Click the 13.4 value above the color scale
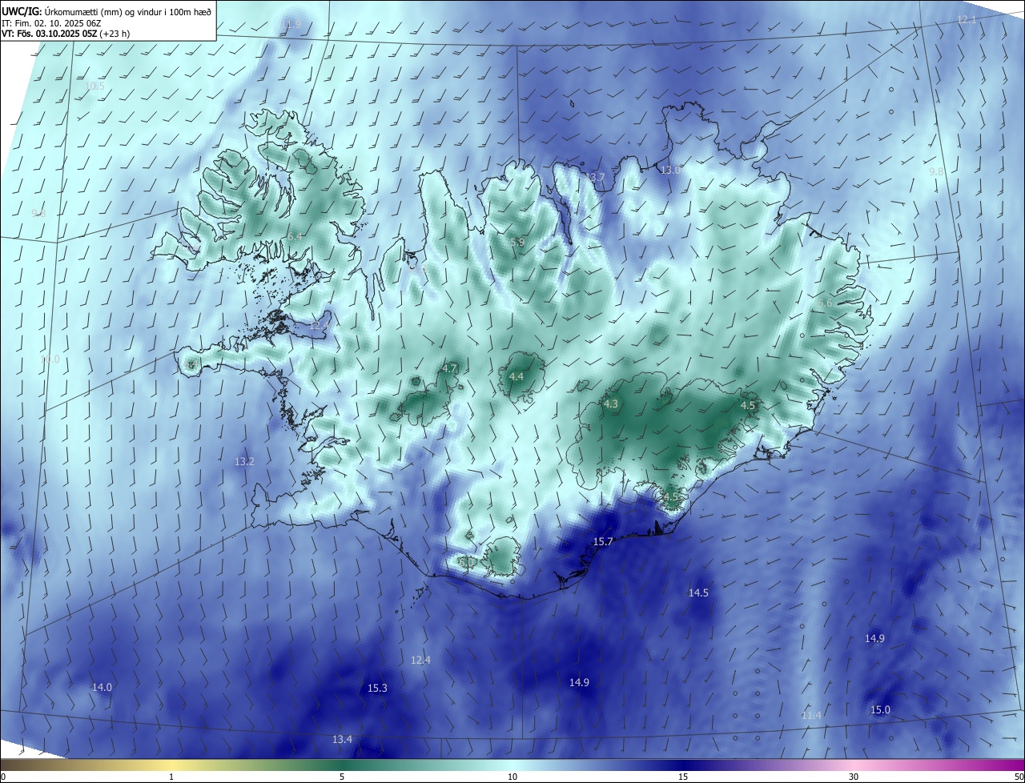Image resolution: width=1025 pixels, height=783 pixels. coord(342,739)
